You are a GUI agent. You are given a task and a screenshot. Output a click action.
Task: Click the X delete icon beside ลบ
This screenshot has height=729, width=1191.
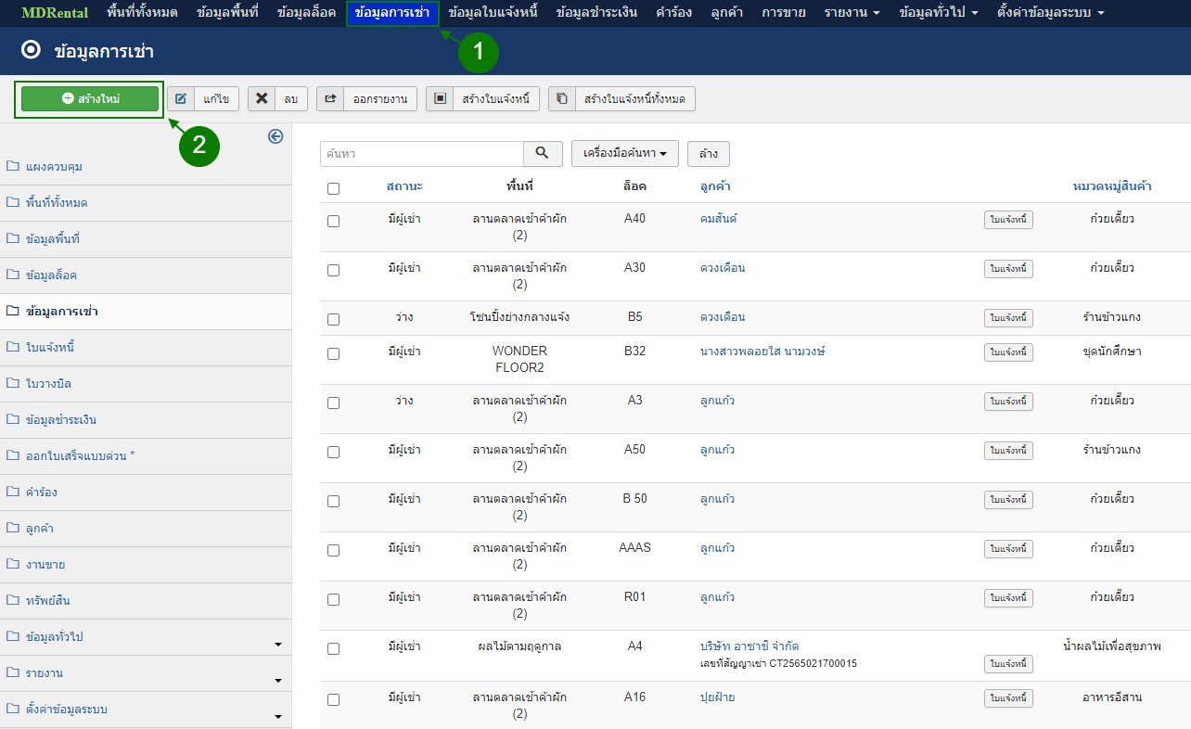262,98
